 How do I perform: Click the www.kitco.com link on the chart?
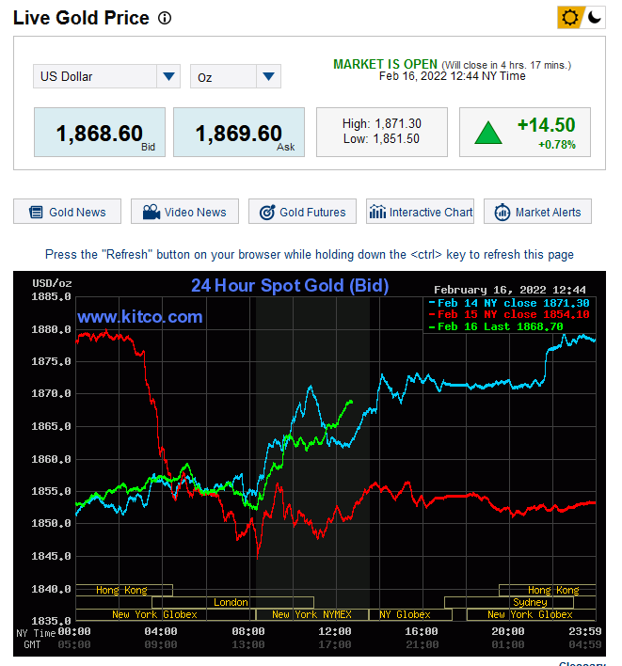click(x=140, y=317)
